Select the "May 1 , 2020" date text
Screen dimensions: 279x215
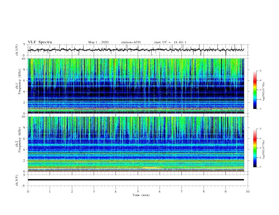(98, 42)
